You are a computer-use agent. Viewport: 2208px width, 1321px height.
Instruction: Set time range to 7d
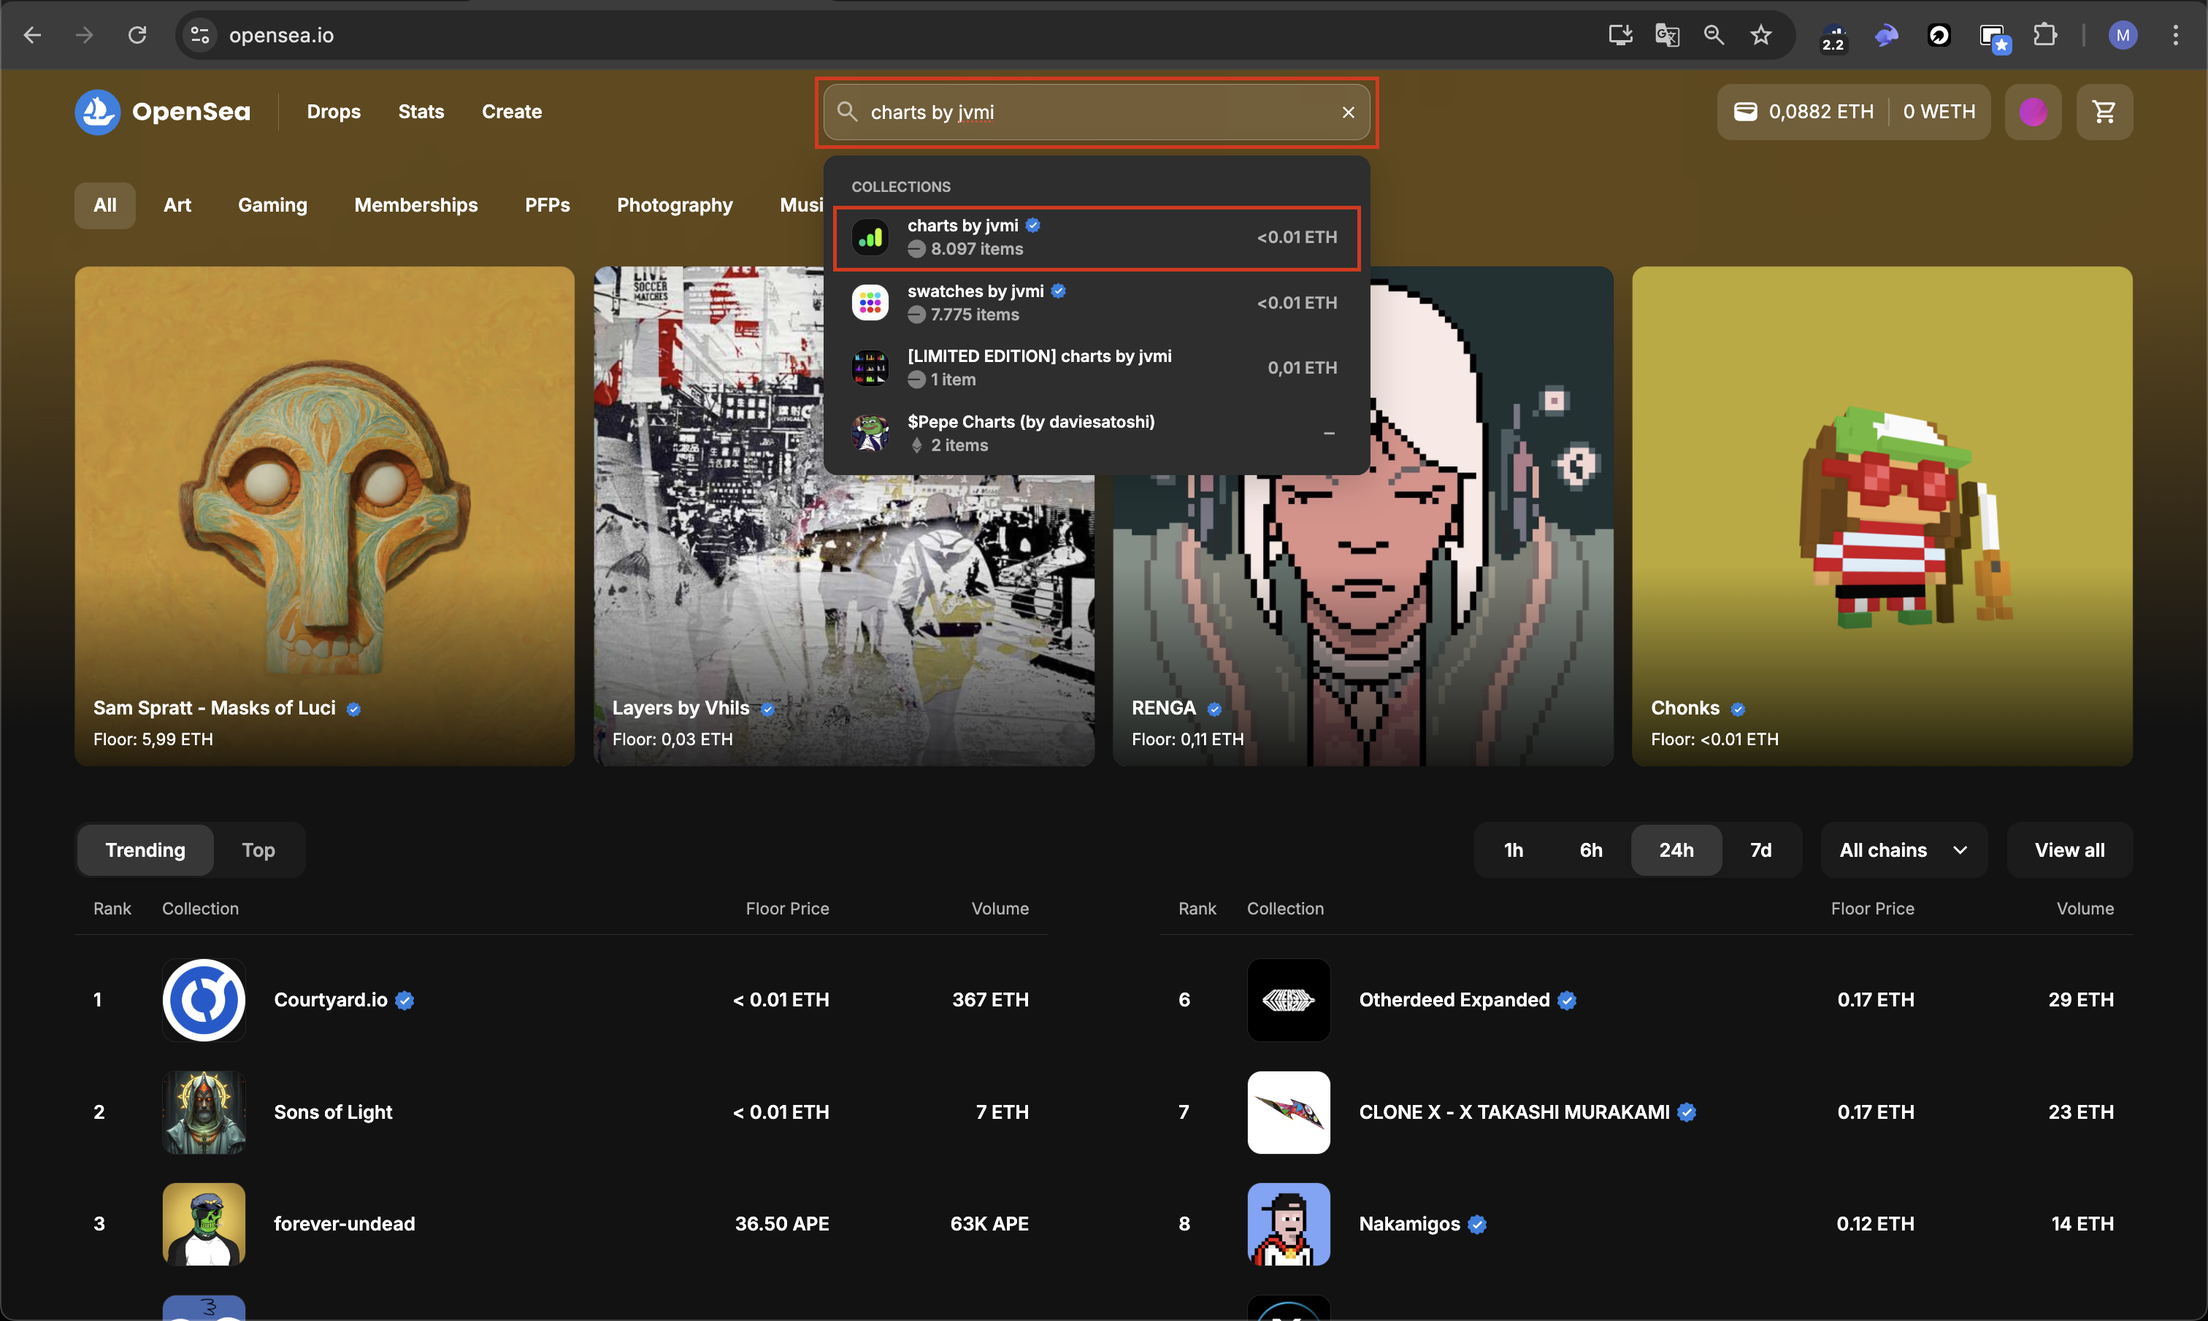(x=1760, y=850)
